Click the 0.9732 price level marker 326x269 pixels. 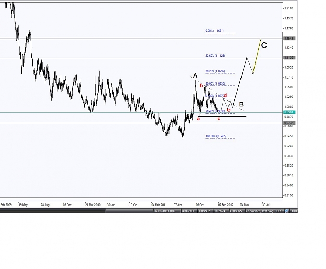289,123
